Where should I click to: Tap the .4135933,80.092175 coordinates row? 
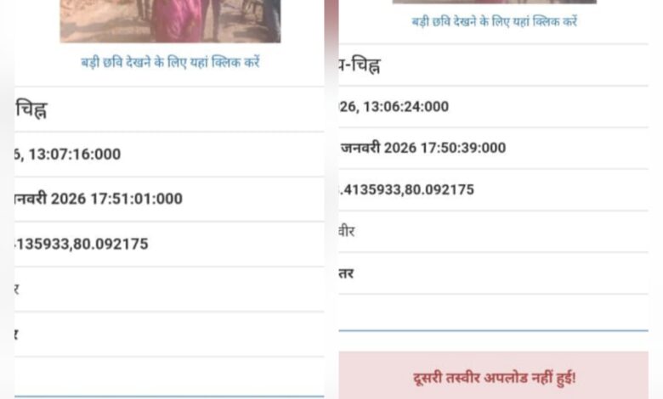pyautogui.click(x=494, y=189)
